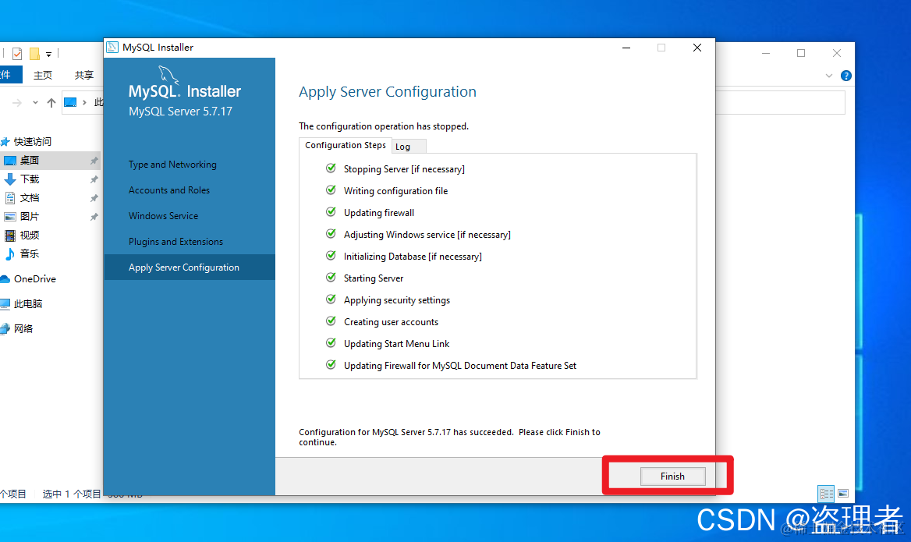Click the pin icon next to 桌面
The height and width of the screenshot is (542, 911).
(94, 161)
